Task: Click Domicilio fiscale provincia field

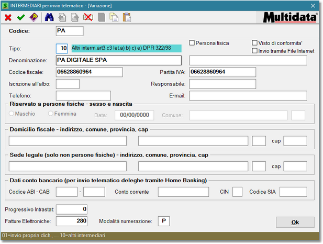Action: point(259,141)
